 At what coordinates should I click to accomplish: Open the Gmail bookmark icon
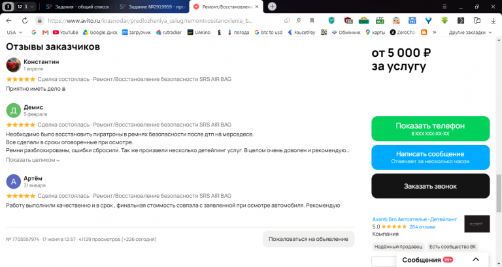point(45,32)
